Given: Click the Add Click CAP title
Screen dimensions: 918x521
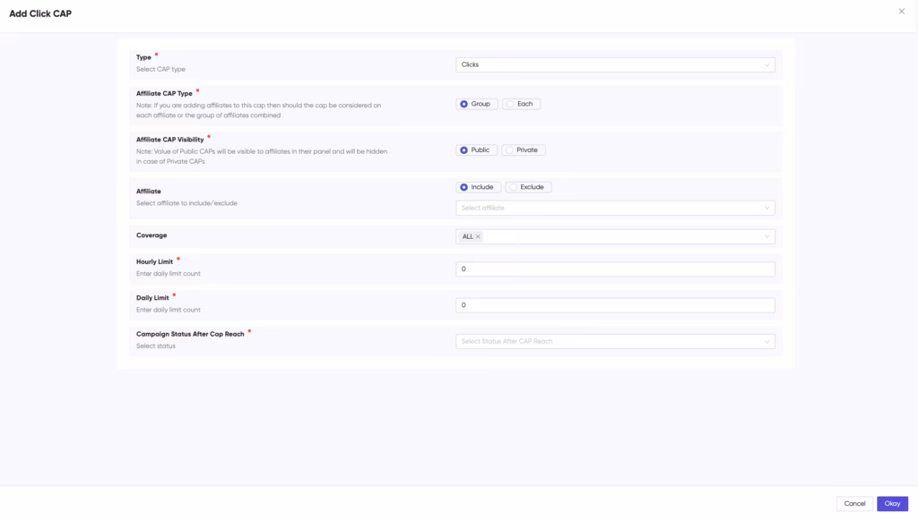Looking at the screenshot, I should (x=40, y=13).
